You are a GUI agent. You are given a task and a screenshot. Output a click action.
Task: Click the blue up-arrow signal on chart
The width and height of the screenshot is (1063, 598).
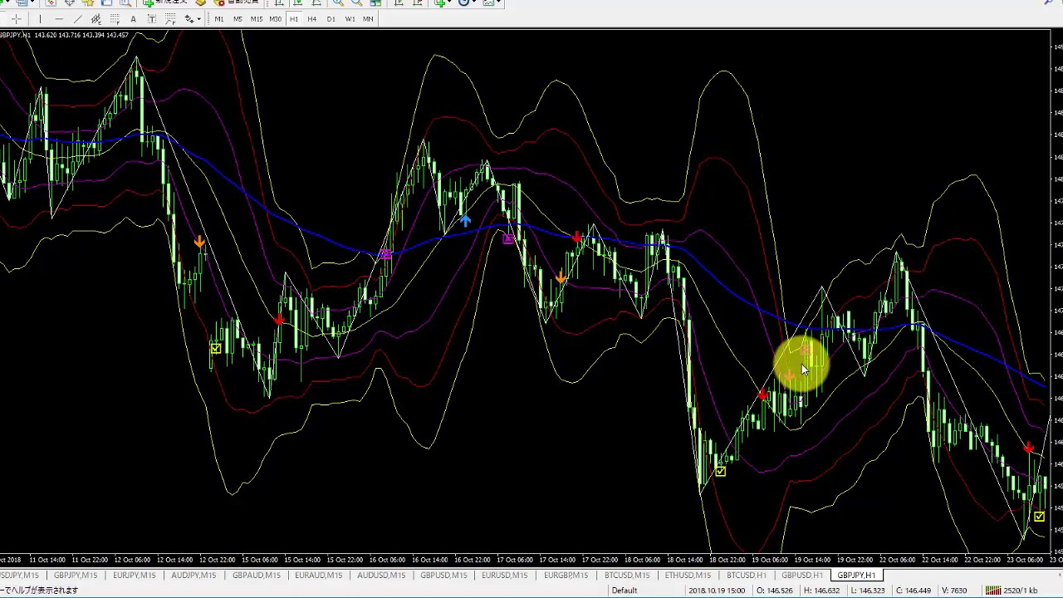point(465,220)
